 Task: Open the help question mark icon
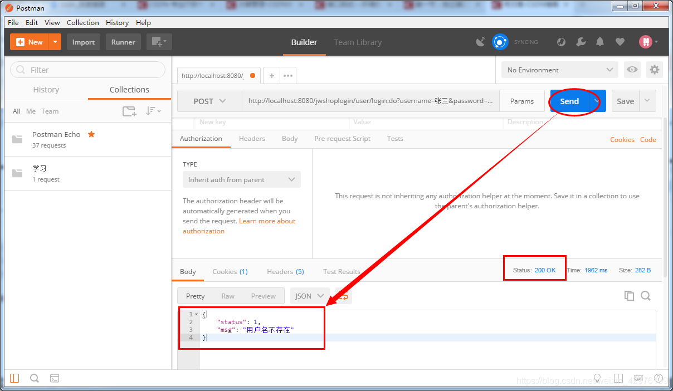pos(659,379)
